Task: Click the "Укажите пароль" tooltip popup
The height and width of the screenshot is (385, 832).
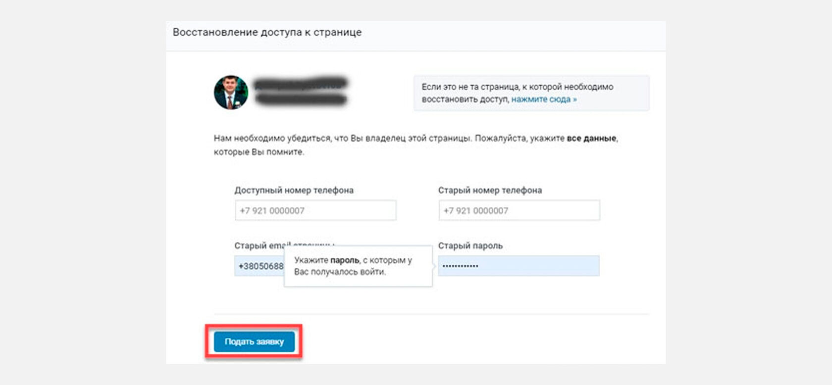Action: [358, 266]
